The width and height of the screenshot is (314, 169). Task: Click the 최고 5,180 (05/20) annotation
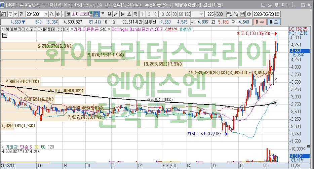(253, 34)
